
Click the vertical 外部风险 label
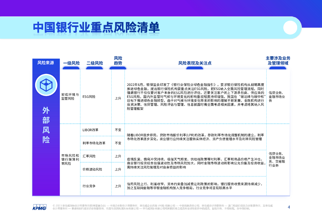pyautogui.click(x=46, y=125)
